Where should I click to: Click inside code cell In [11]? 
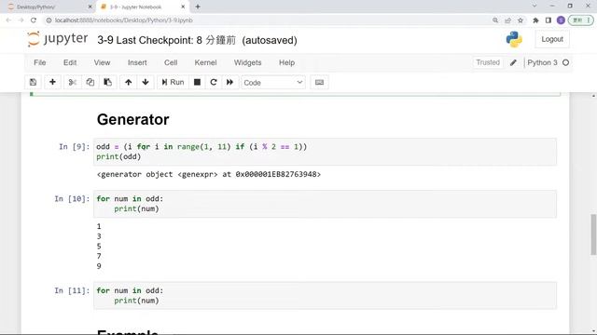[325, 296]
